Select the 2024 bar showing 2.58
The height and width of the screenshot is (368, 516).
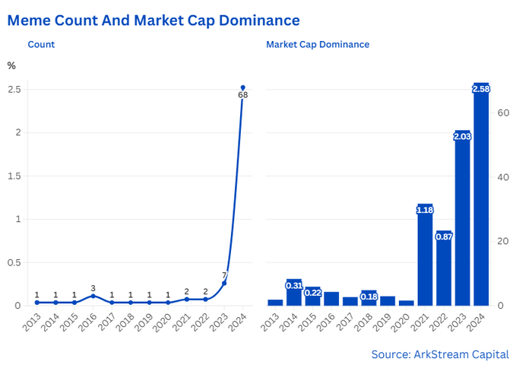[481, 194]
